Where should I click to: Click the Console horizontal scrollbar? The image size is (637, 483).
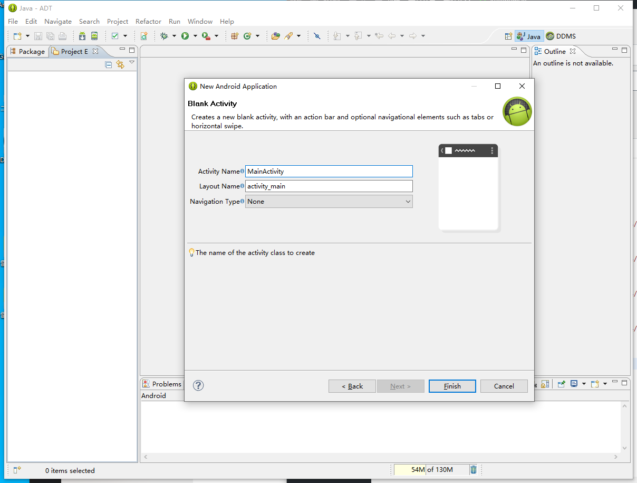point(380,457)
